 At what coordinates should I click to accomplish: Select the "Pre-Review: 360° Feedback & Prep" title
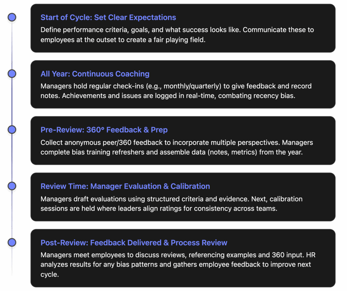[x=104, y=130]
